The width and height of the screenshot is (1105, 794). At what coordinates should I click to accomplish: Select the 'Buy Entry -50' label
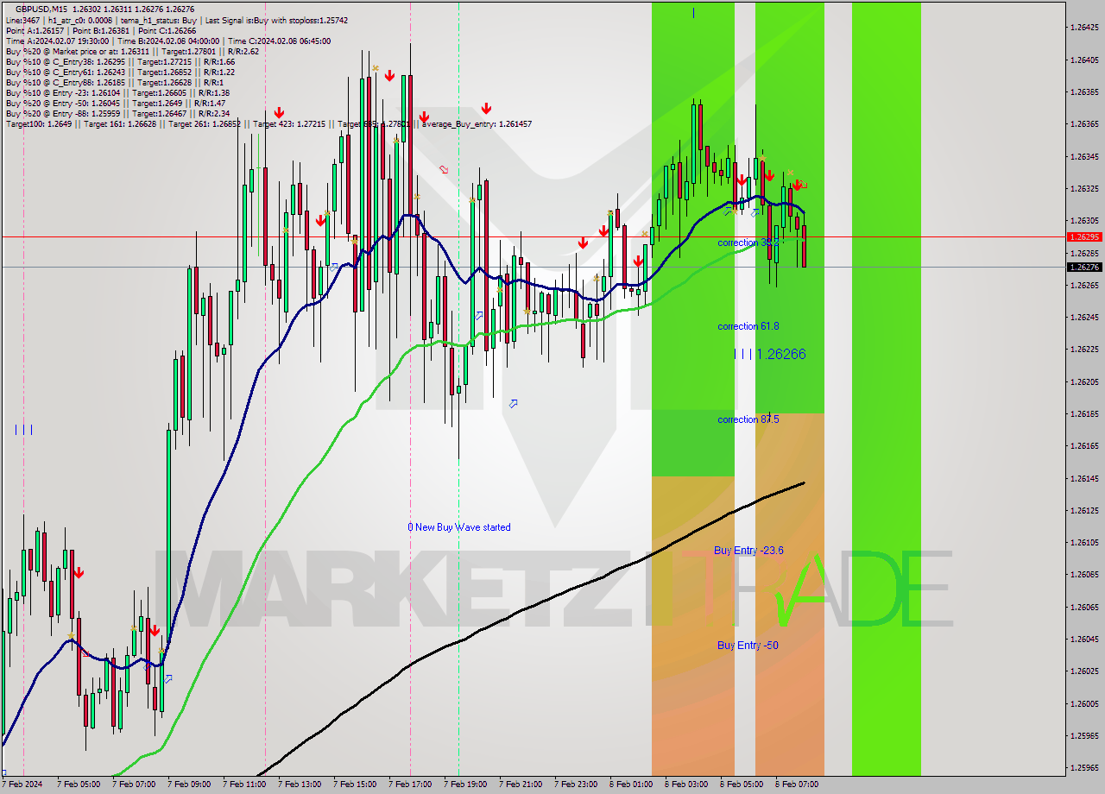tap(748, 646)
